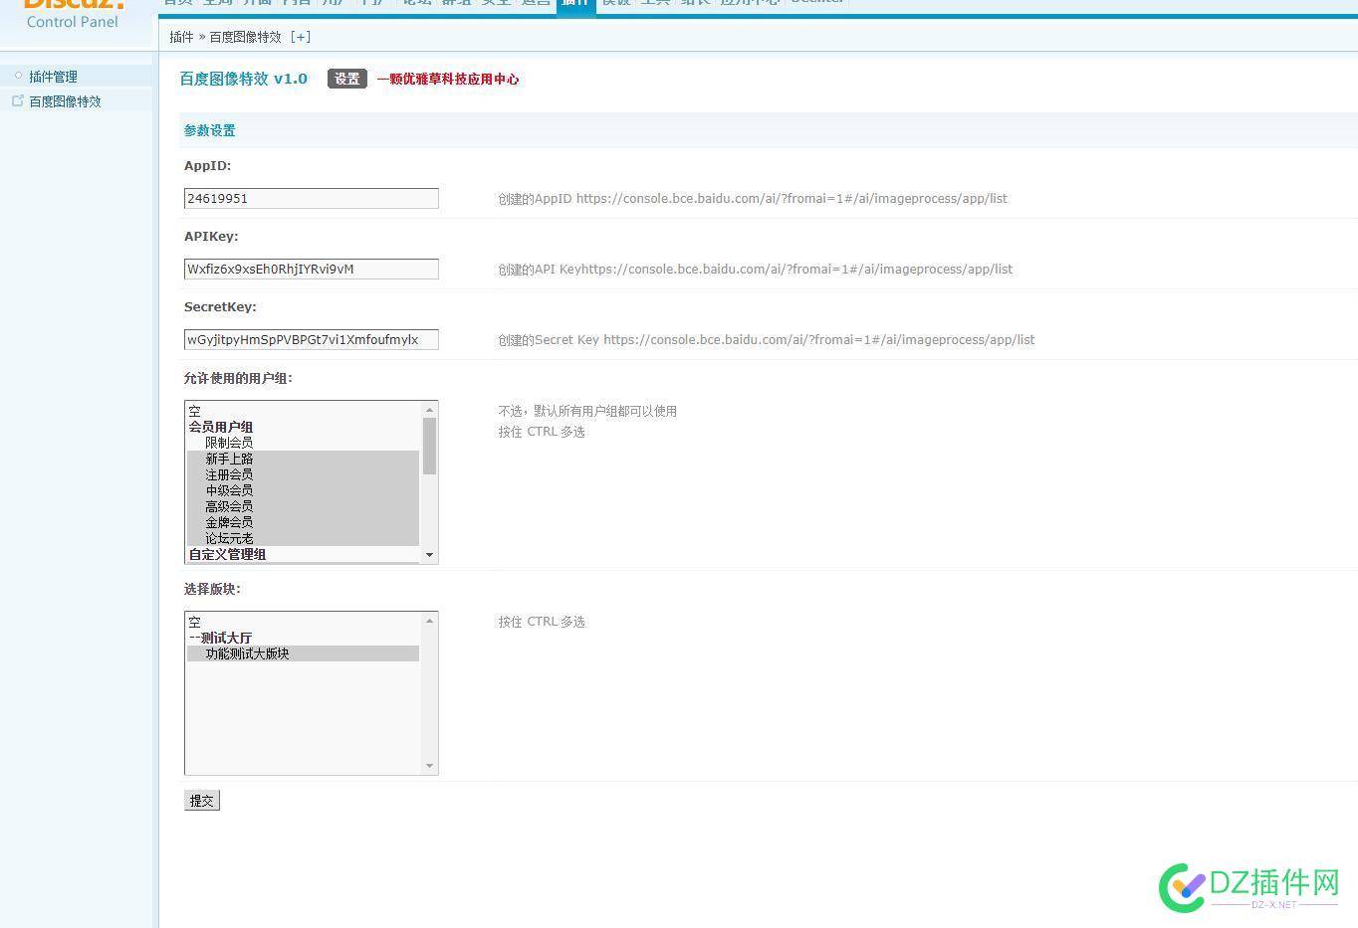The height and width of the screenshot is (928, 1358).
Task: Click the 提交 submit button
Action: click(x=202, y=801)
